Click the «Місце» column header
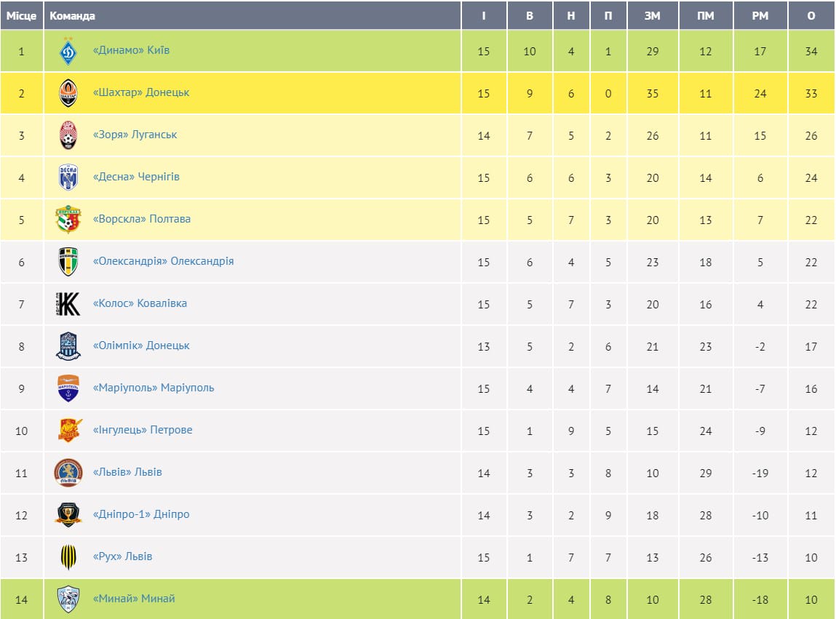Screen dimensions: 836x619 [22, 15]
